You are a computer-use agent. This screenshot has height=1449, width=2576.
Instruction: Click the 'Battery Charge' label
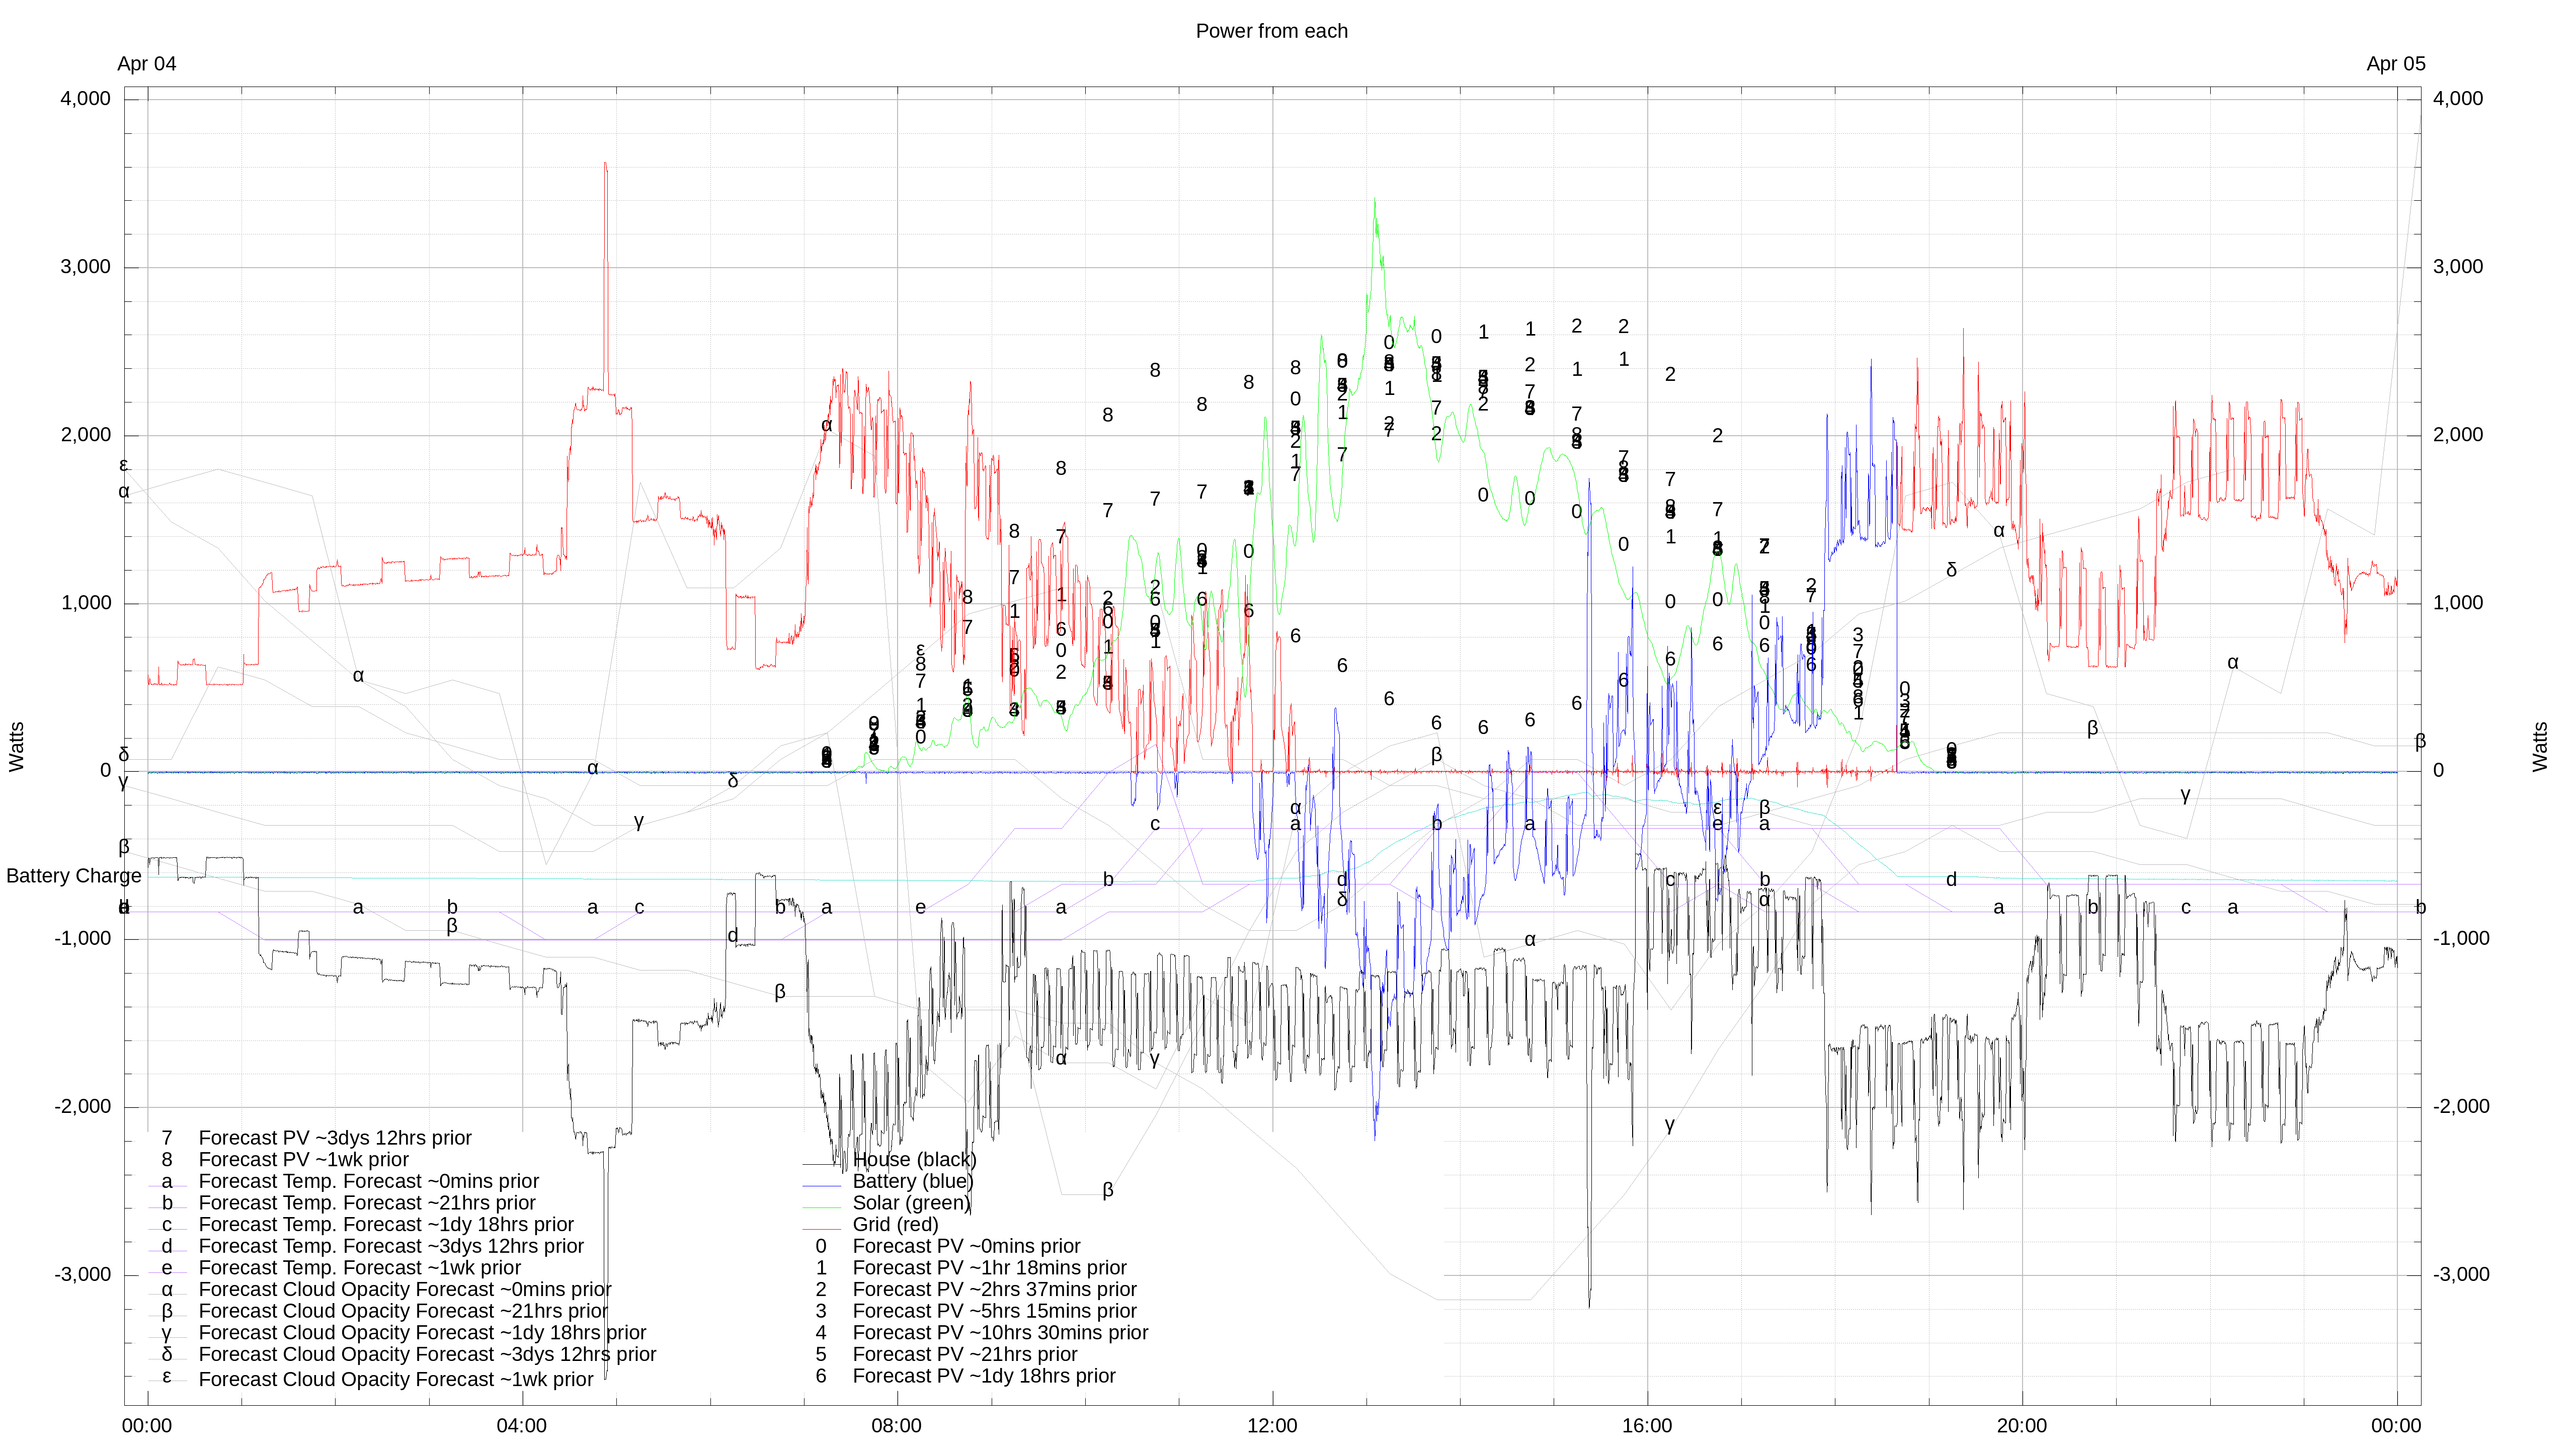point(74,876)
